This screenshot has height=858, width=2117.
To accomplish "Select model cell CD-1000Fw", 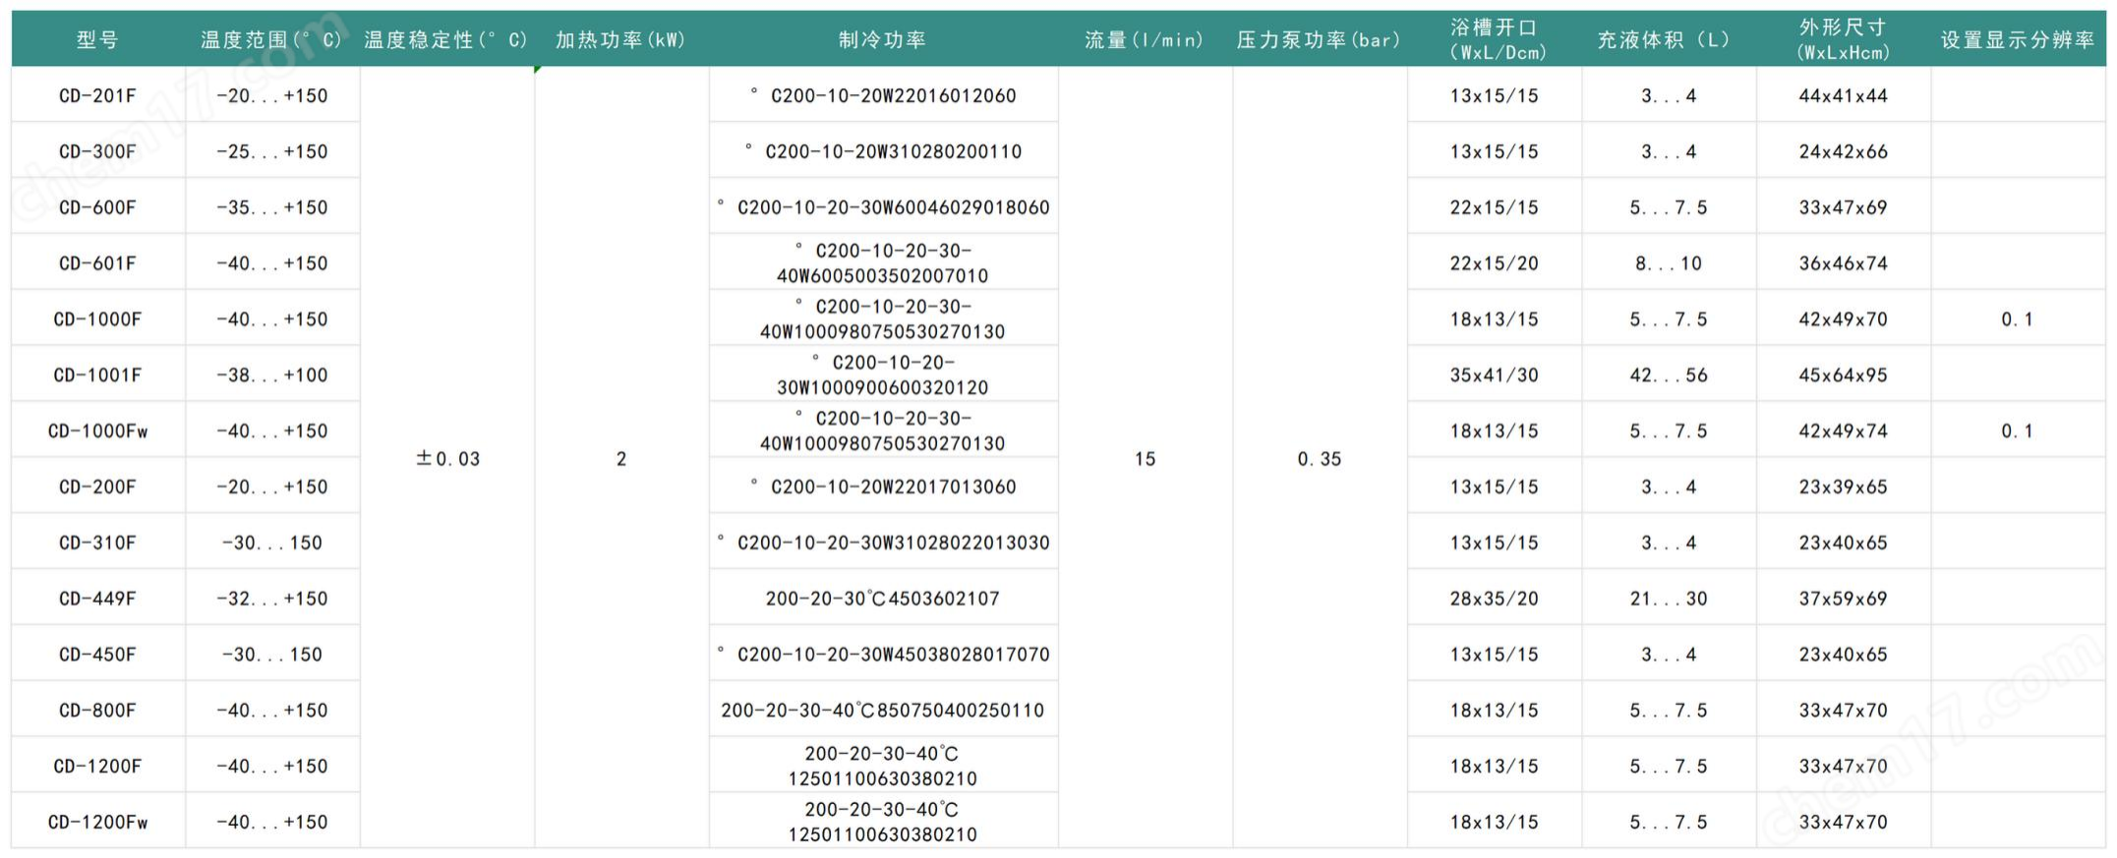I will pos(97,431).
